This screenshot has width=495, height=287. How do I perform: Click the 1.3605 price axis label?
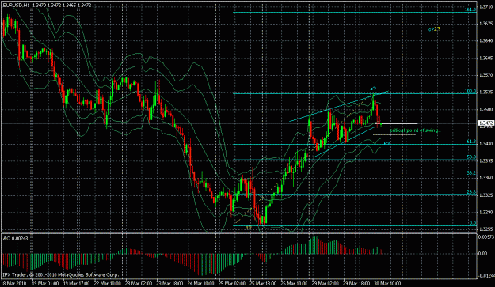(x=486, y=58)
